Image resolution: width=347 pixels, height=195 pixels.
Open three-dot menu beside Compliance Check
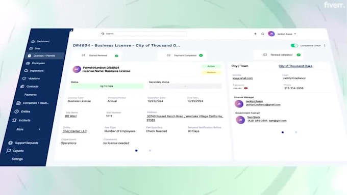tap(325, 45)
